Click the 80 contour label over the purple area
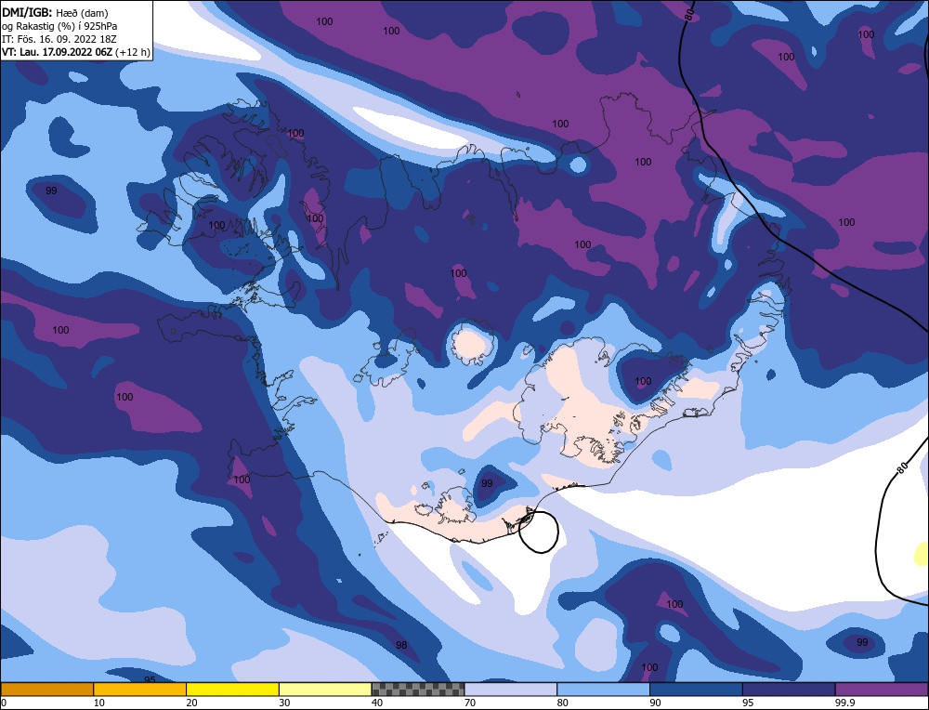The height and width of the screenshot is (710, 929). point(688,14)
